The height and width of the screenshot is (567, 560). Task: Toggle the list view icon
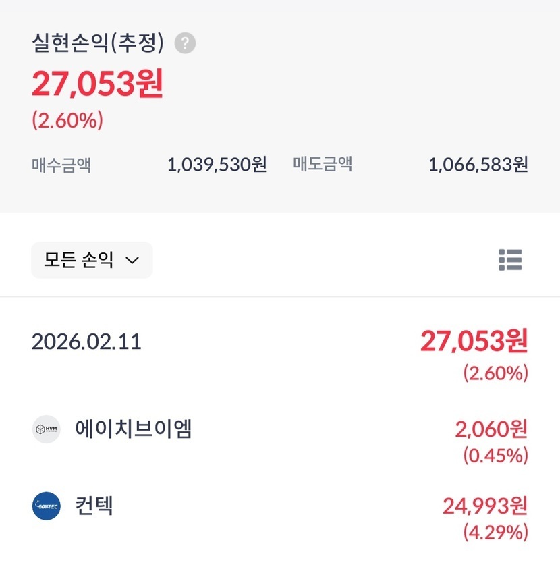pyautogui.click(x=510, y=260)
